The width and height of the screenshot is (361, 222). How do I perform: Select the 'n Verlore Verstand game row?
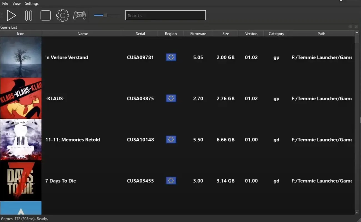[82, 57]
